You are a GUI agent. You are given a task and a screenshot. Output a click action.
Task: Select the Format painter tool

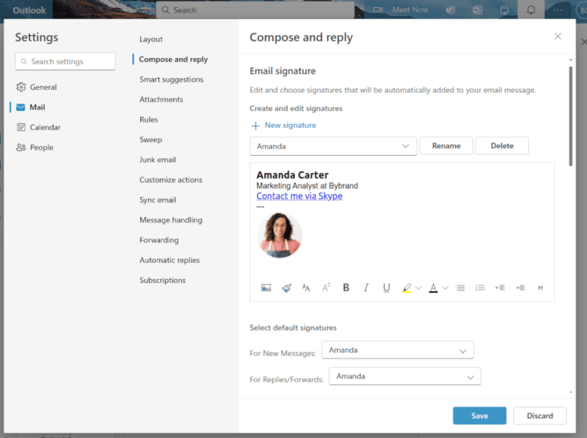(286, 287)
